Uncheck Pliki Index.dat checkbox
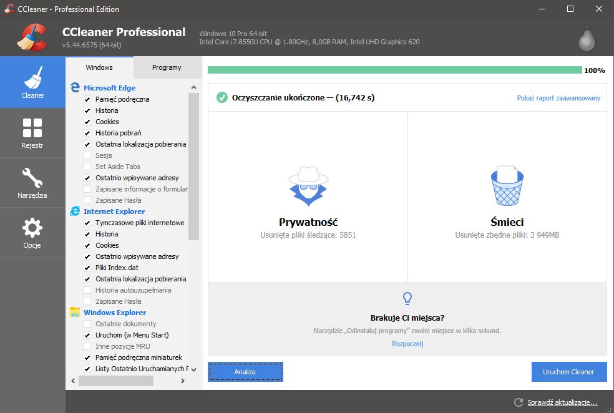Image resolution: width=614 pixels, height=413 pixels. coord(87,268)
